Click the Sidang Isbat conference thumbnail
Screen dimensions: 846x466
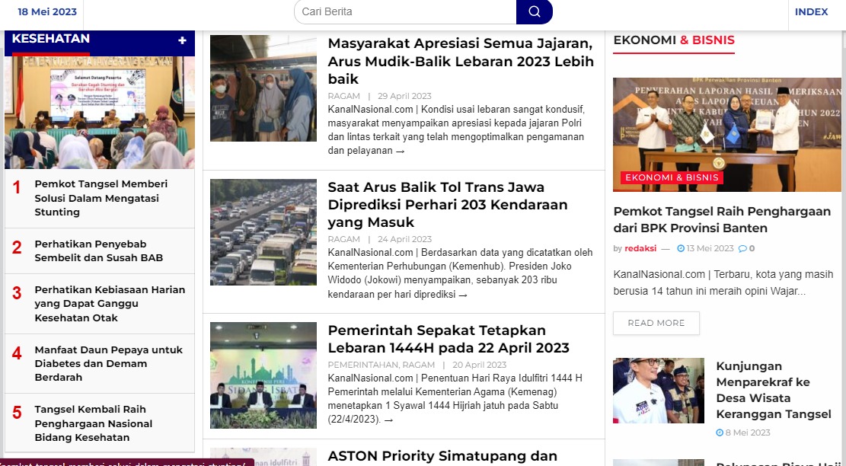[263, 375]
